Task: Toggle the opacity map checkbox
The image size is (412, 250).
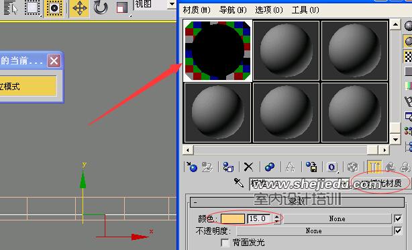Action: pyautogui.click(x=398, y=231)
